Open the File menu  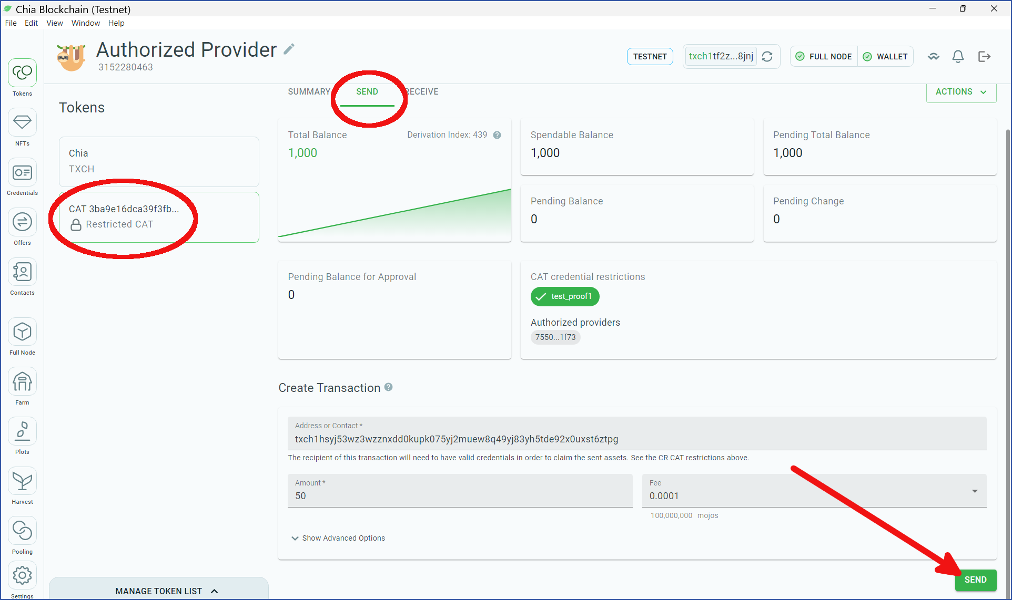[11, 23]
